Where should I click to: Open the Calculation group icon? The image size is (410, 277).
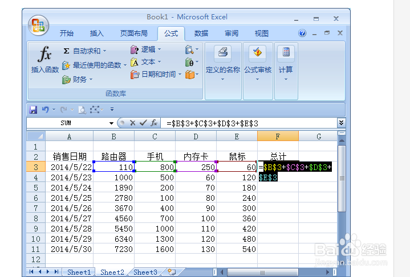point(286,53)
